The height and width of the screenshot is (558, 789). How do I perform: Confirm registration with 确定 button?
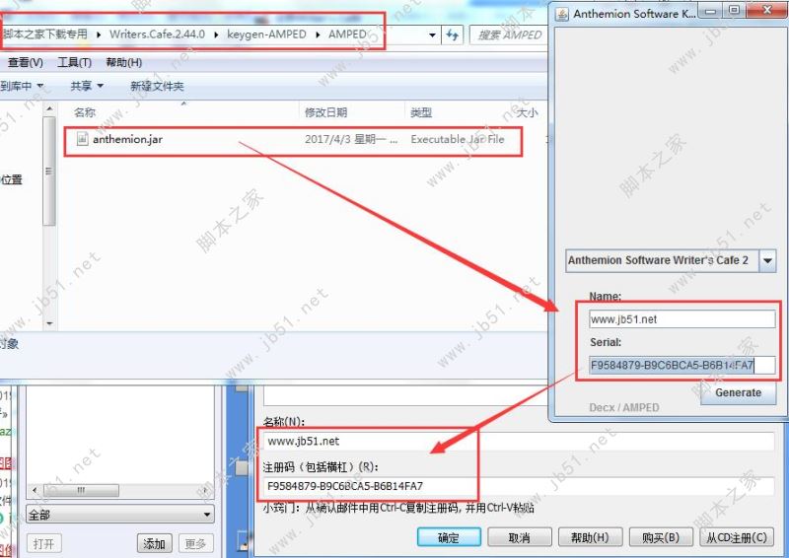click(x=449, y=537)
